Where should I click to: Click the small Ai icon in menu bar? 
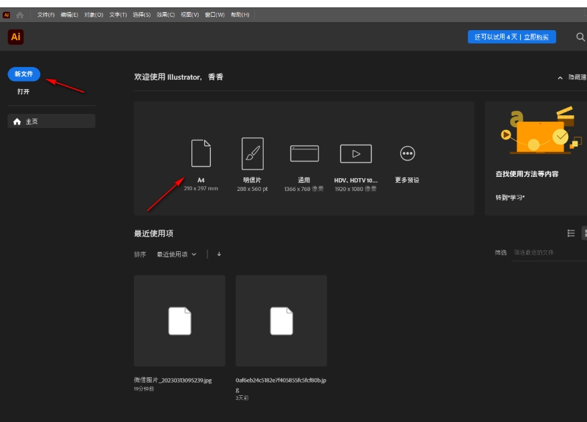[x=7, y=15]
